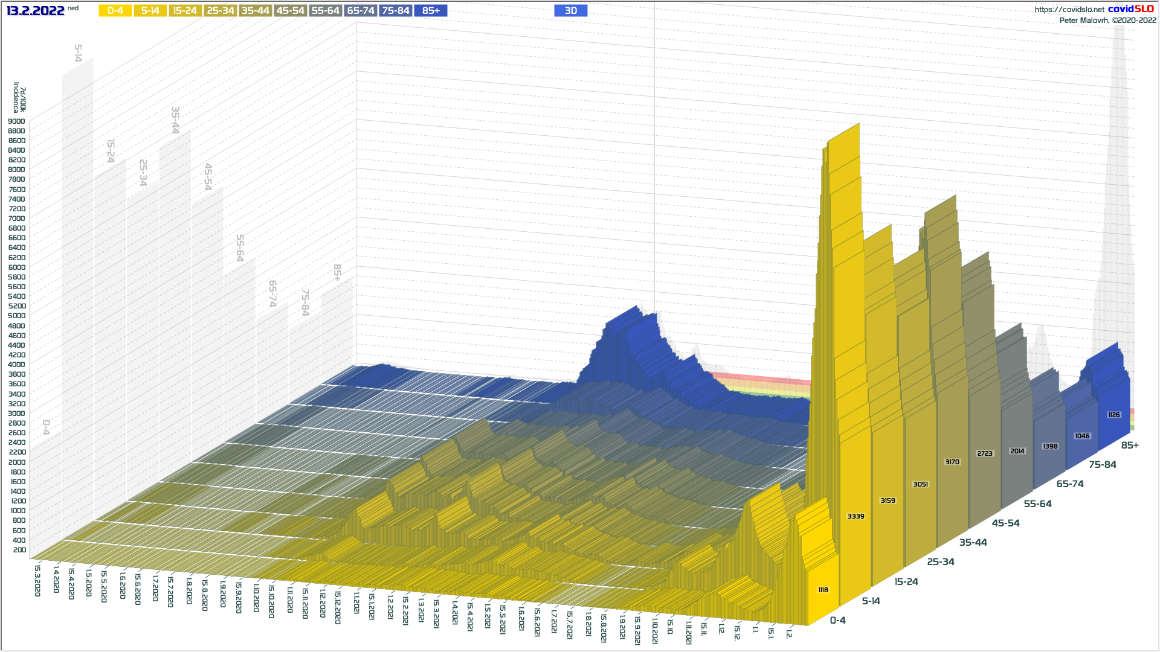Image resolution: width=1160 pixels, height=652 pixels.
Task: Click the 55-64 axis label at right
Action: [x=1037, y=503]
